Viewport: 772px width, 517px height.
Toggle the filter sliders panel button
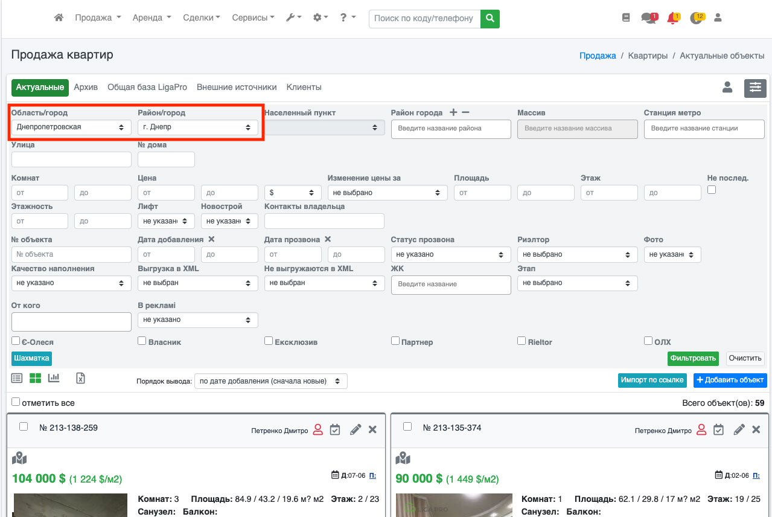(x=755, y=88)
